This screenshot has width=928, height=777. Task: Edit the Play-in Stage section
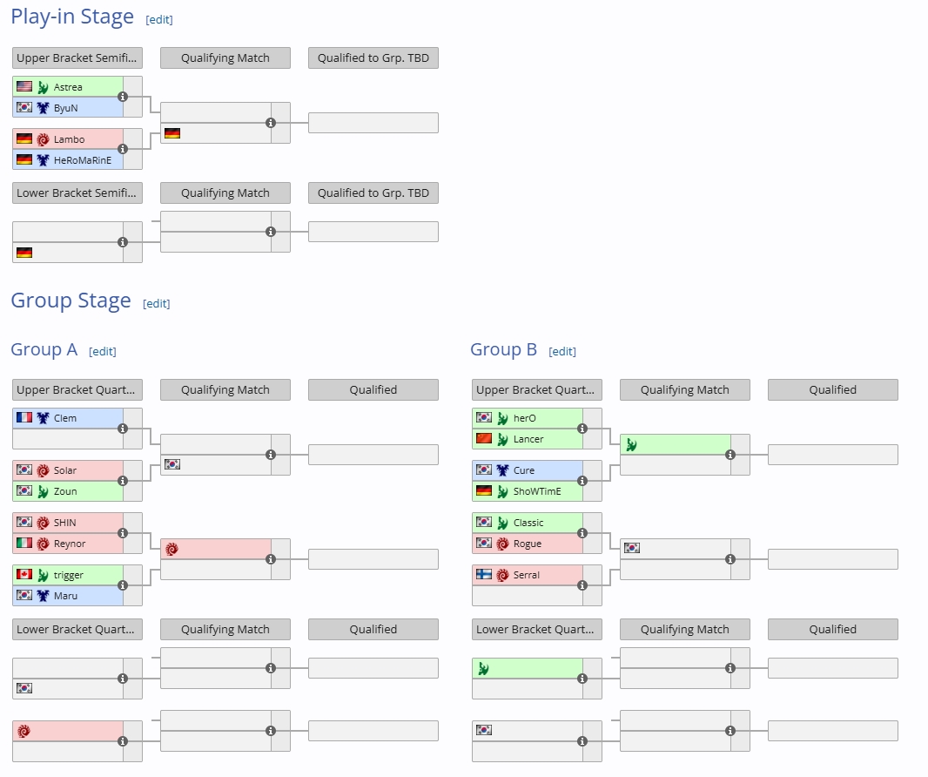click(159, 19)
